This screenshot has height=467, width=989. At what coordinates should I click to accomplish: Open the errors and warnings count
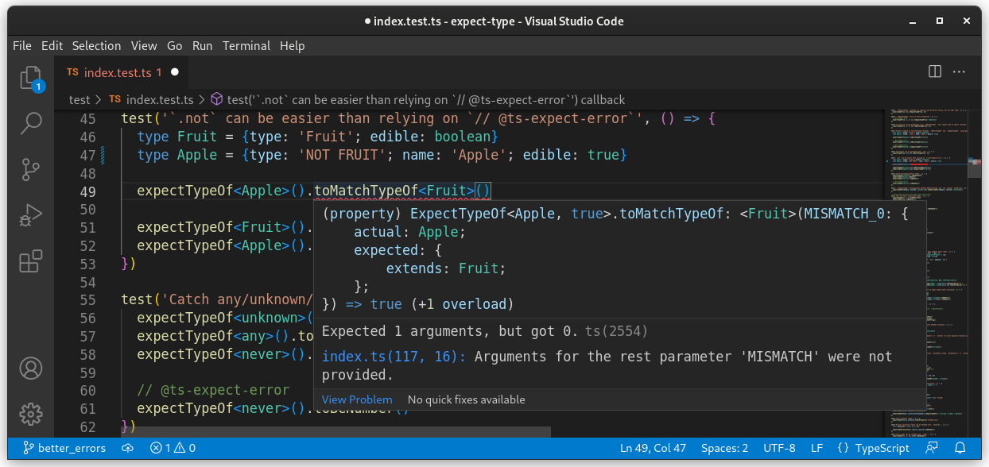[x=173, y=448]
